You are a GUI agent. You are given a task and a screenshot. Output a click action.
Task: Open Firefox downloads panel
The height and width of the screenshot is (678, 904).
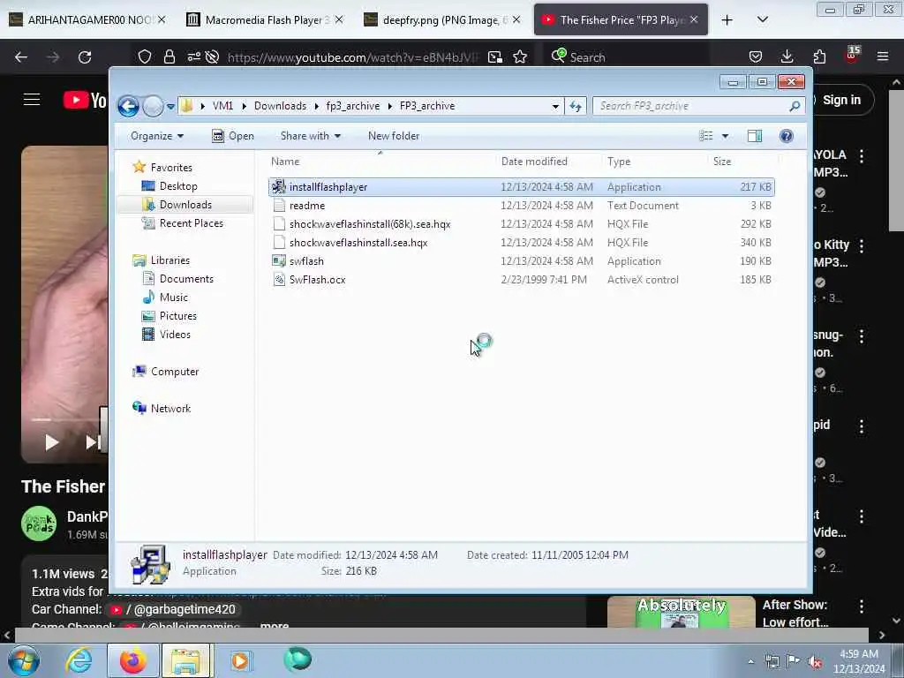[787, 56]
